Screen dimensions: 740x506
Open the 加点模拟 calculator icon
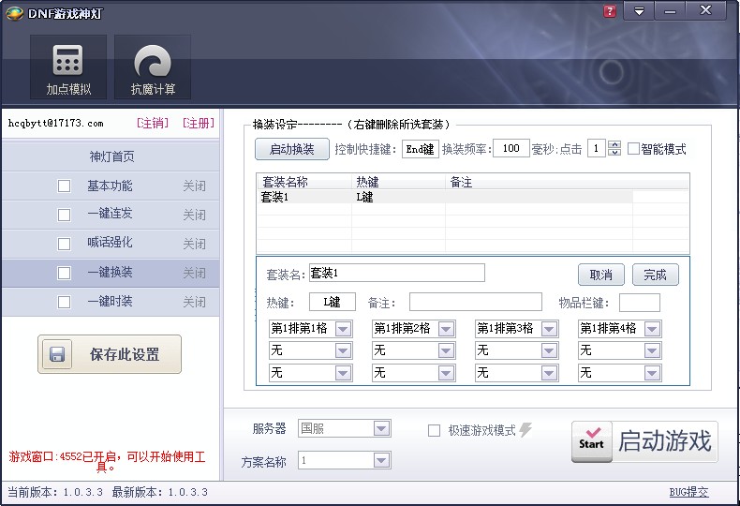(68, 62)
